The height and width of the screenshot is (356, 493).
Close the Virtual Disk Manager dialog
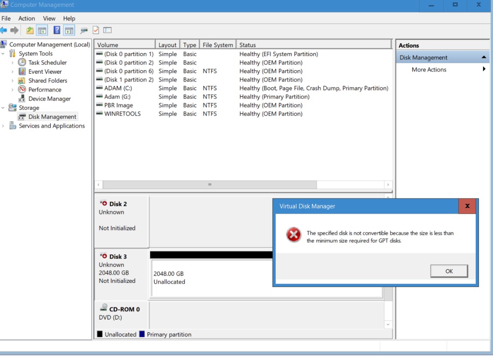[467, 206]
